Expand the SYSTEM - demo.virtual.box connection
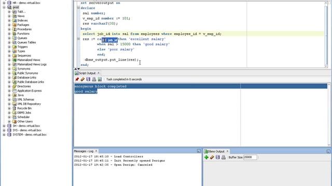The width and height of the screenshot is (332, 186). tap(4, 134)
